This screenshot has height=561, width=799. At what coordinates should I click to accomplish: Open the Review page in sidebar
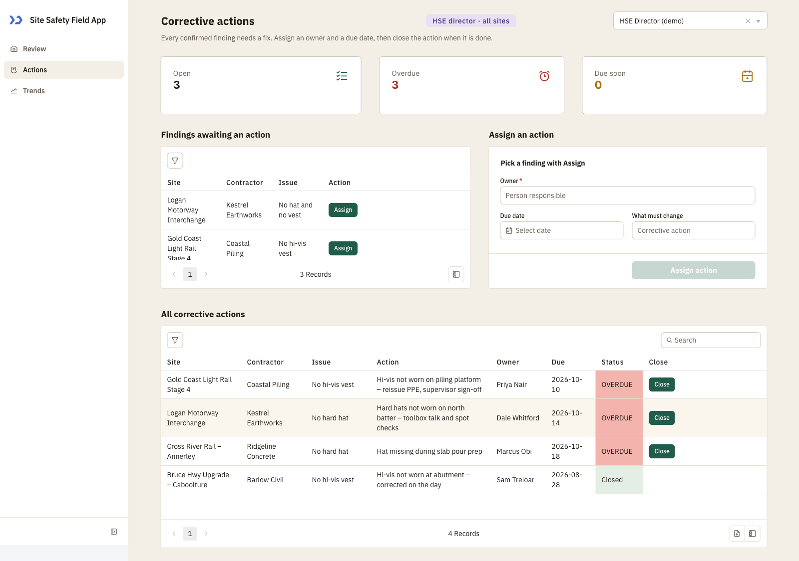coord(64,49)
